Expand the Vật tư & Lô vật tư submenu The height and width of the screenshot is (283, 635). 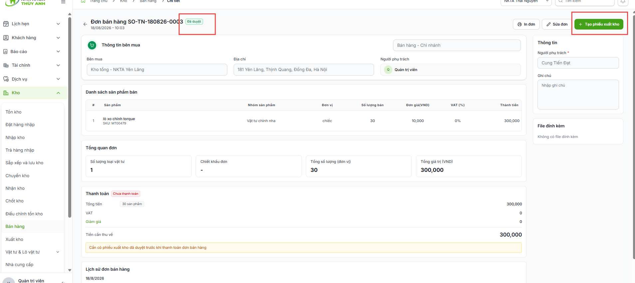[x=58, y=252]
